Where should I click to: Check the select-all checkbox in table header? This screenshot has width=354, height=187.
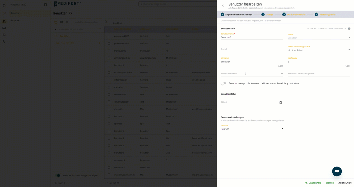(x=109, y=29)
